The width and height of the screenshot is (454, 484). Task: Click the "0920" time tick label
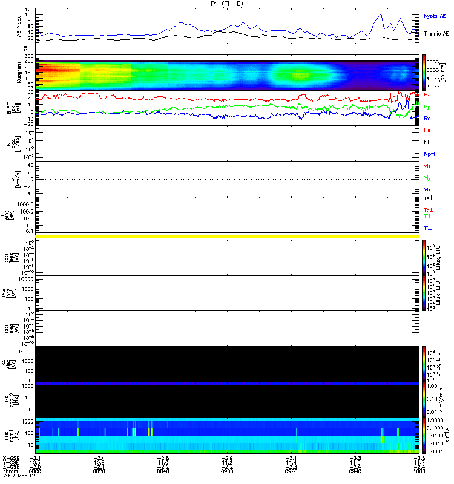[291, 471]
